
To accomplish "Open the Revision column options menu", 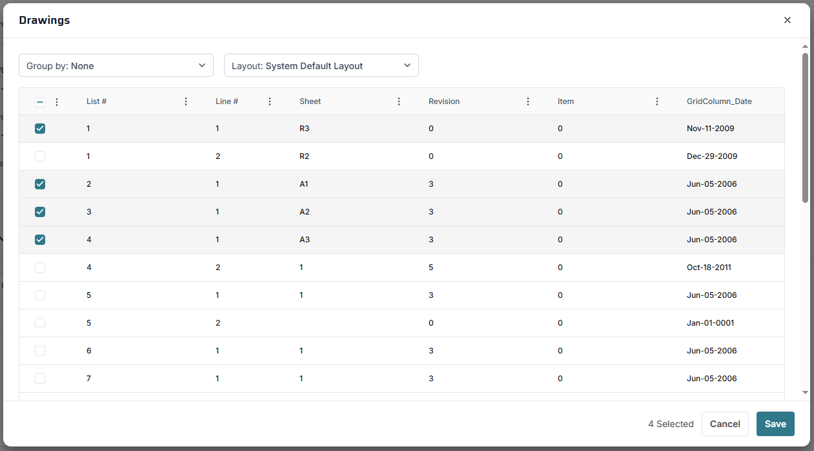I will click(x=528, y=101).
